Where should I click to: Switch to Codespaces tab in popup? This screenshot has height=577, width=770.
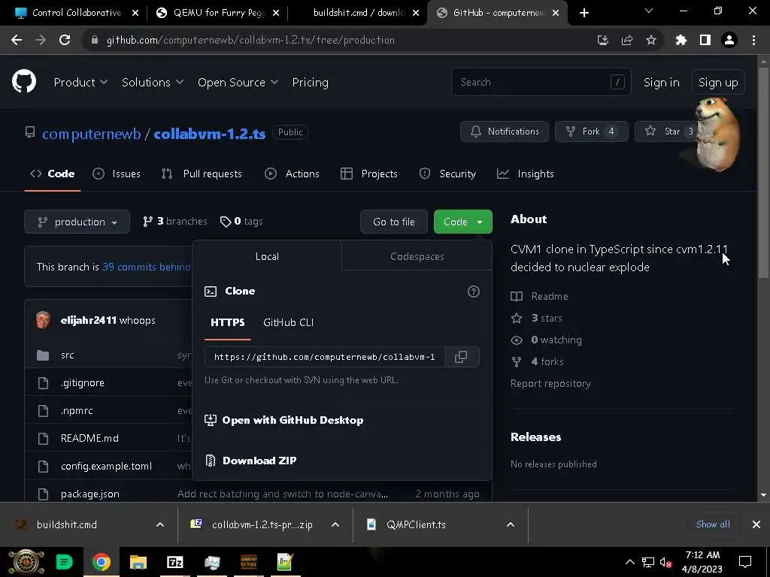pyautogui.click(x=417, y=256)
